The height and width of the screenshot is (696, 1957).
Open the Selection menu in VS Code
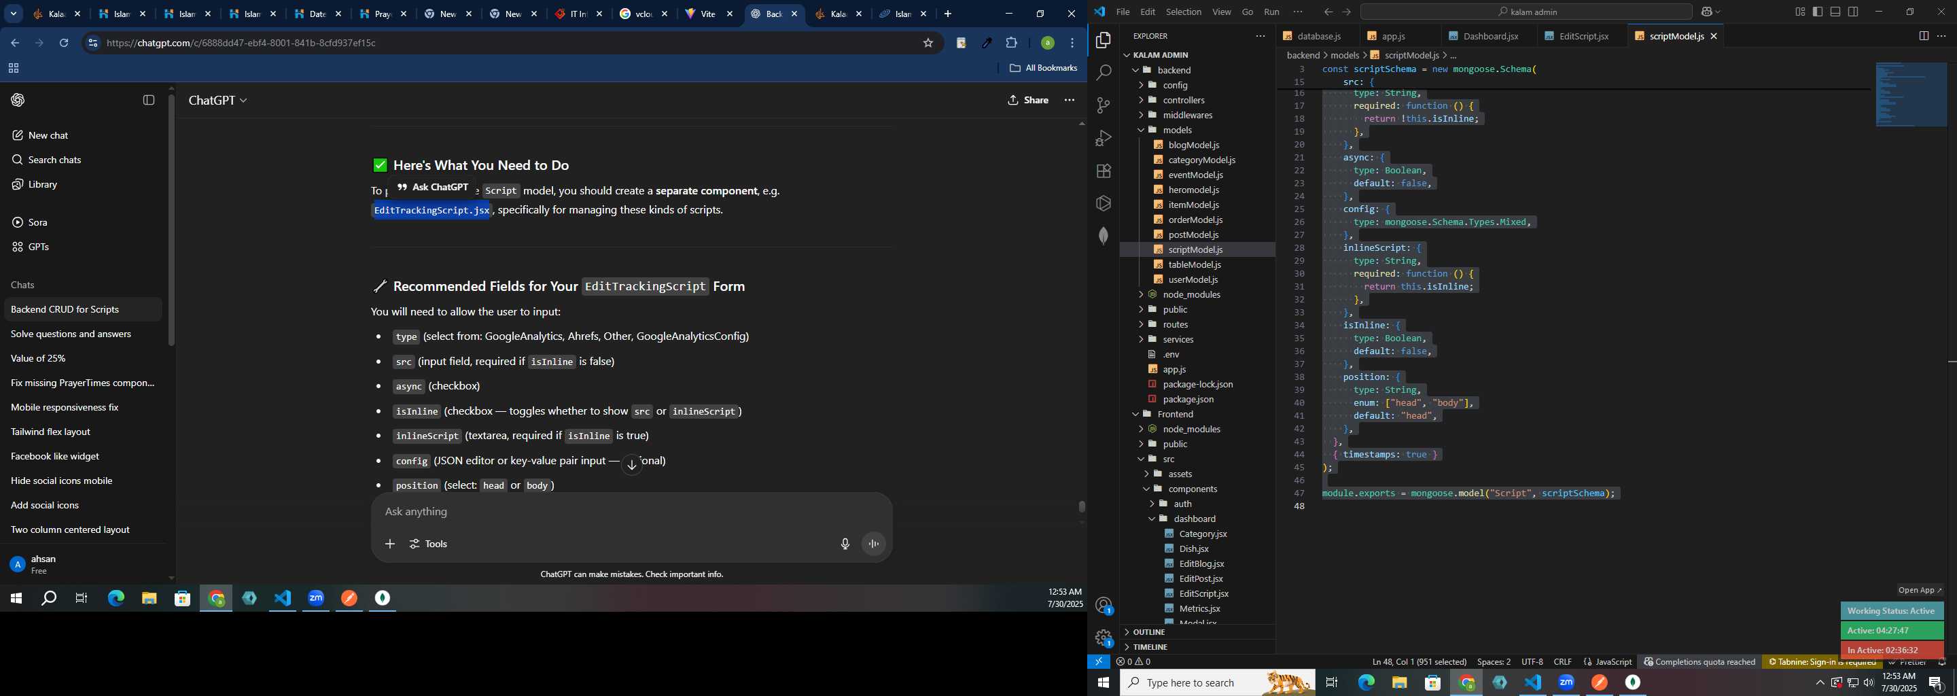coord(1184,12)
